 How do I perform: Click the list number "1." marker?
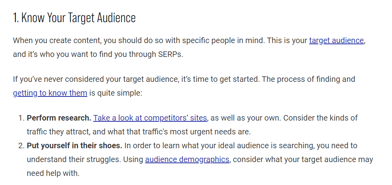click(21, 118)
